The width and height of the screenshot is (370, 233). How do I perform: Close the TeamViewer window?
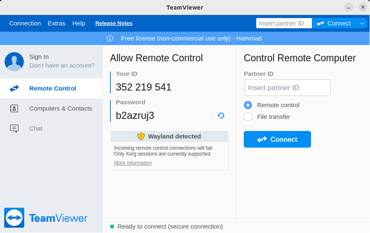363,7
